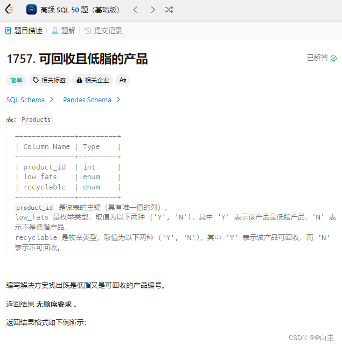Click the 返回结果格式如下例所示 line
This screenshot has height=346, width=342.
pyautogui.click(x=47, y=323)
